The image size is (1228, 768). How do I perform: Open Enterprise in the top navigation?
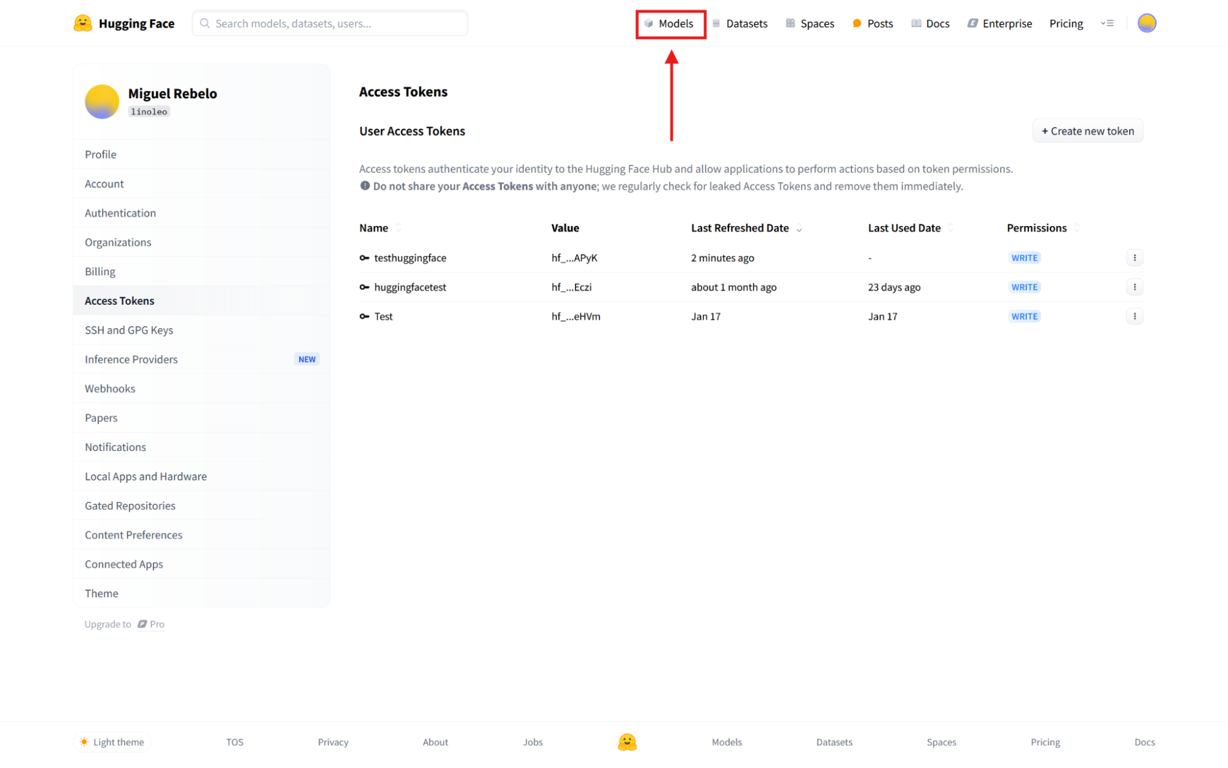999,23
